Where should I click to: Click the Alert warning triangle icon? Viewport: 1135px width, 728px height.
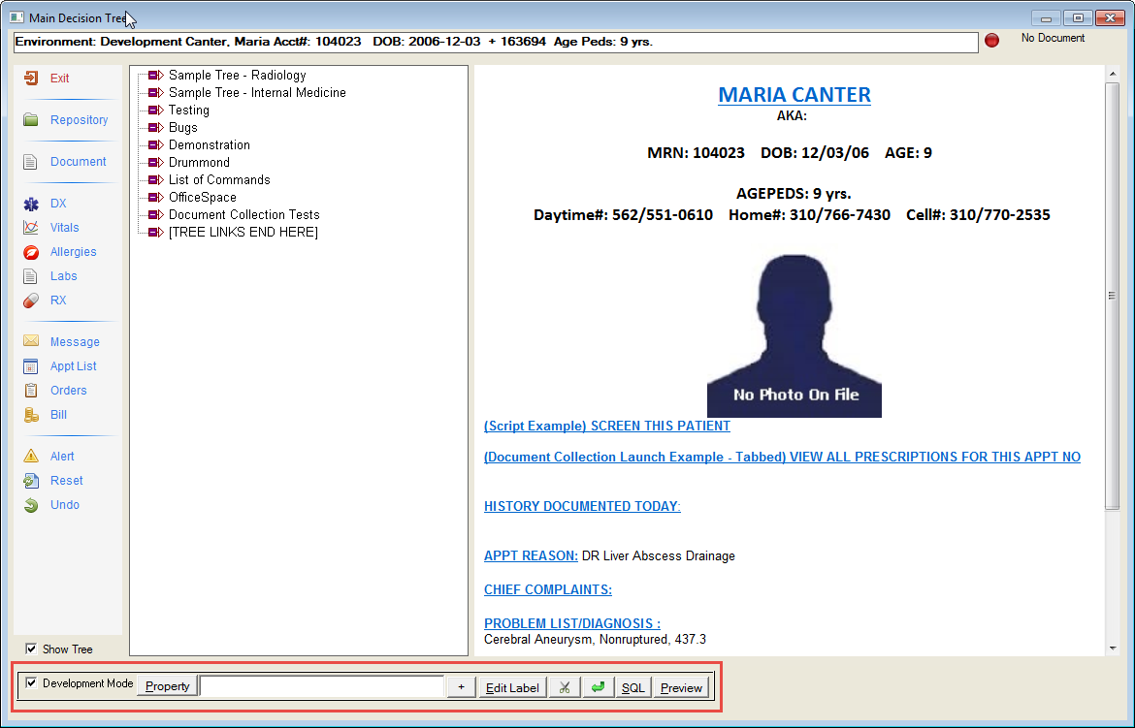coord(31,457)
